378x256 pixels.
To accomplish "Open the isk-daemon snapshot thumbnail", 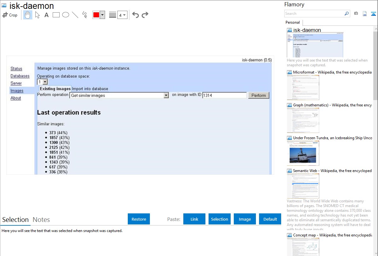I will (x=315, y=45).
